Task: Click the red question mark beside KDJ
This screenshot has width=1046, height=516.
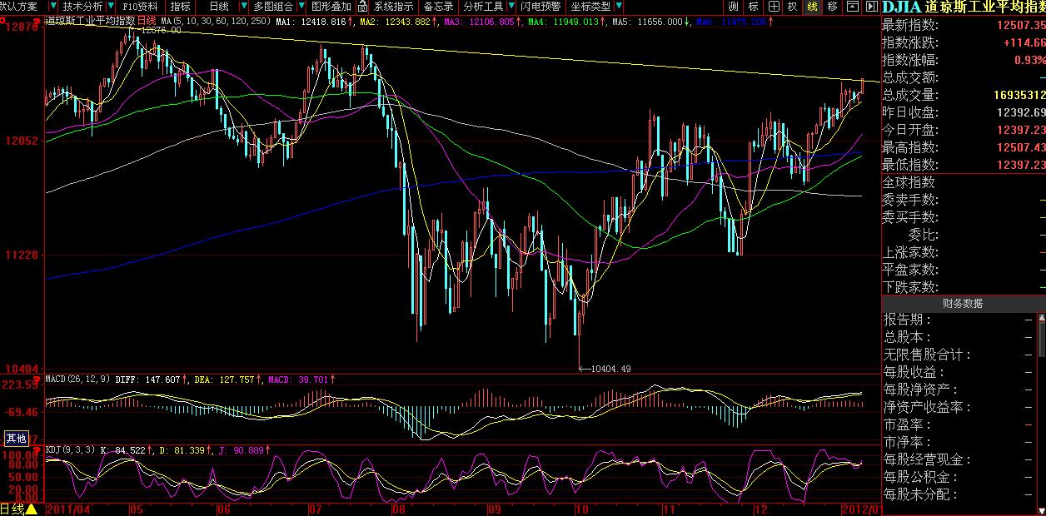Action: tap(37, 449)
